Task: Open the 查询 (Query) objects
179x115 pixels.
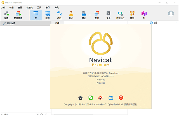Action: pos(96,15)
